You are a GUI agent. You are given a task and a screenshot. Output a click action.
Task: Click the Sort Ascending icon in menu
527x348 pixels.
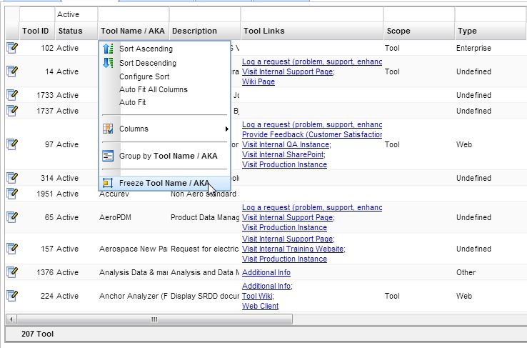click(x=108, y=49)
